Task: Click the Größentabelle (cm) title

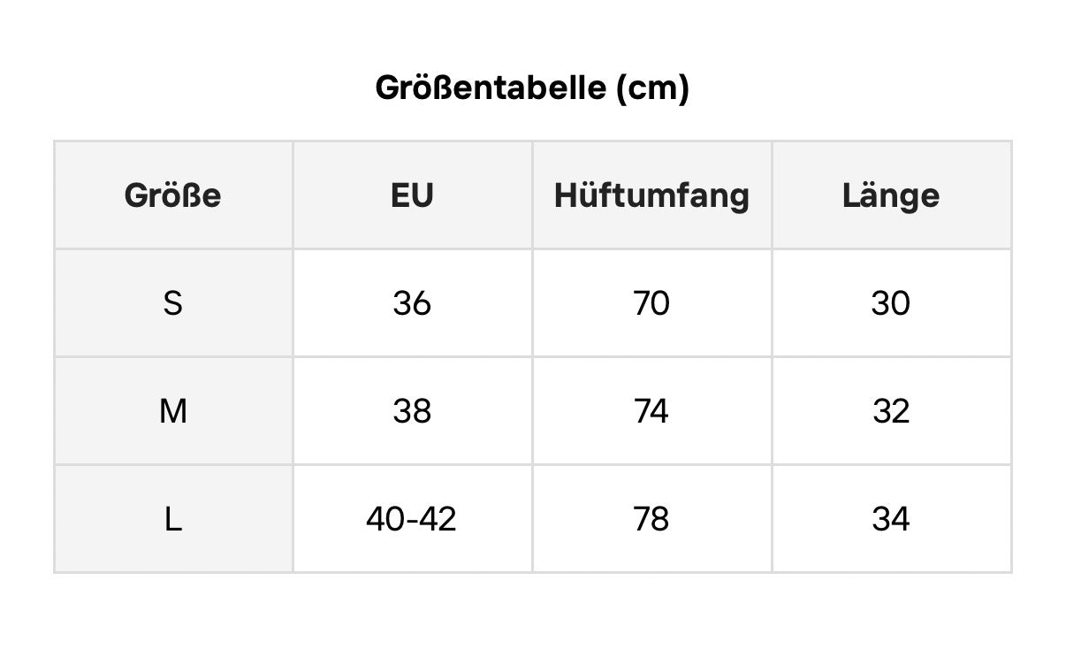Action: click(x=532, y=88)
